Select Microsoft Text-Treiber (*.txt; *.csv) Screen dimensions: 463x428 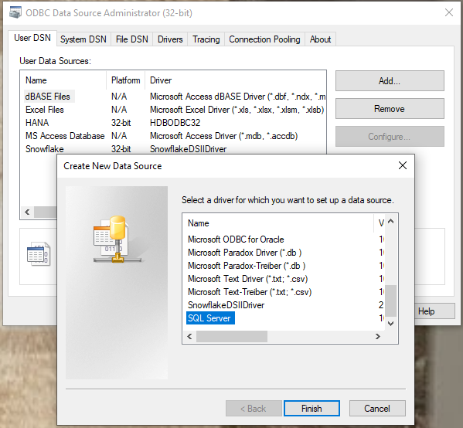250,292
